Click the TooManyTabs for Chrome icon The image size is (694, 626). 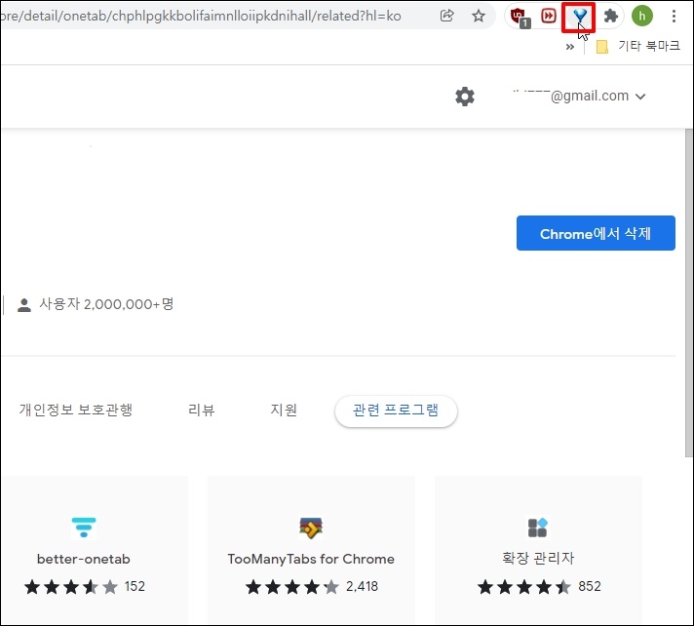(x=311, y=528)
